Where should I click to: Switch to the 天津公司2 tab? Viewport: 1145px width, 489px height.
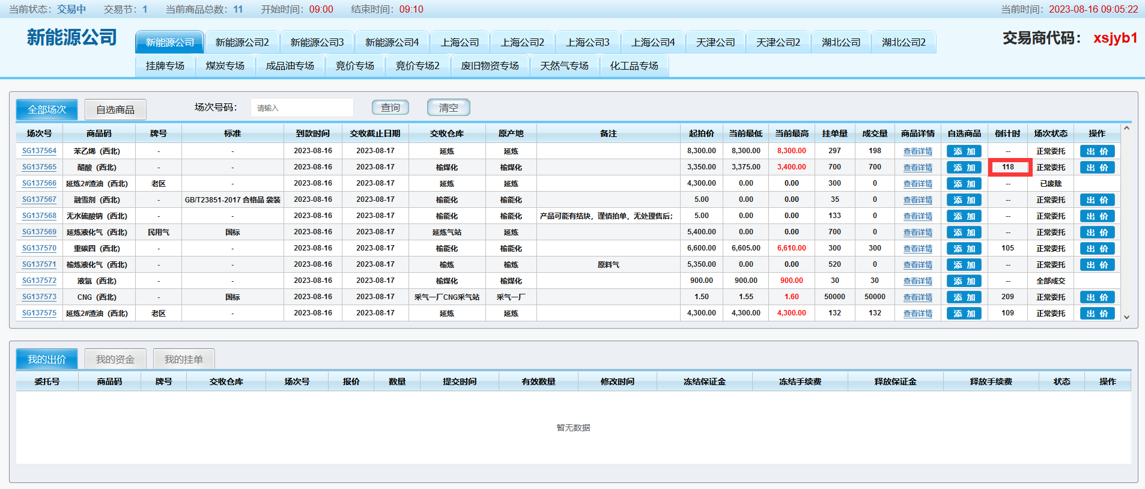click(x=778, y=42)
